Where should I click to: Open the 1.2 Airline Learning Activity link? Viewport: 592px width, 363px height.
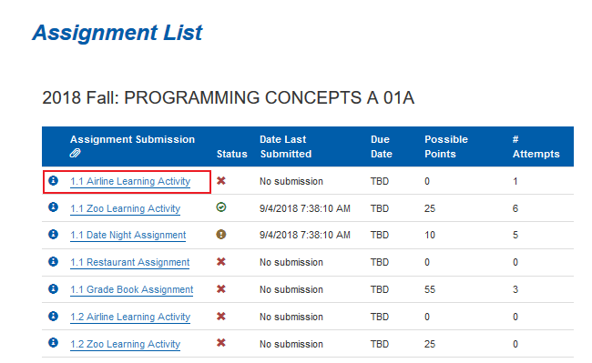click(x=130, y=317)
